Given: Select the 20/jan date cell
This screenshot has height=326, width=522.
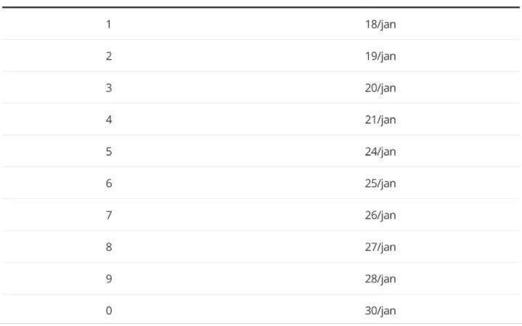Looking at the screenshot, I should [380, 88].
